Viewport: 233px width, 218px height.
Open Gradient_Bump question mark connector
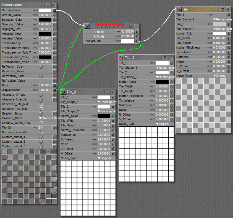pos(41,113)
